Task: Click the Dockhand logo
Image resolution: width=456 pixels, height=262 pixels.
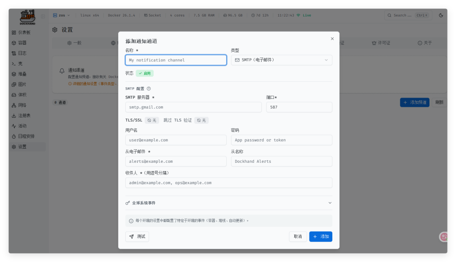Action: [x=27, y=17]
